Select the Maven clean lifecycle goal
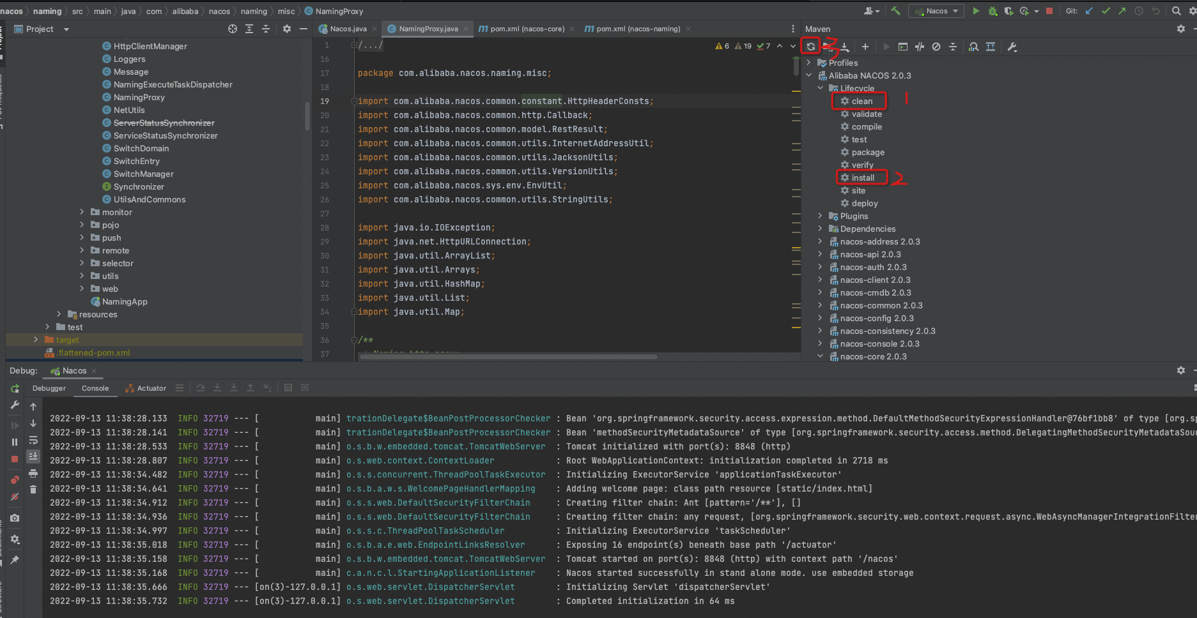 point(861,101)
